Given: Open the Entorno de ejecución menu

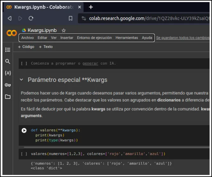Looking at the screenshot, I should click(95, 38).
